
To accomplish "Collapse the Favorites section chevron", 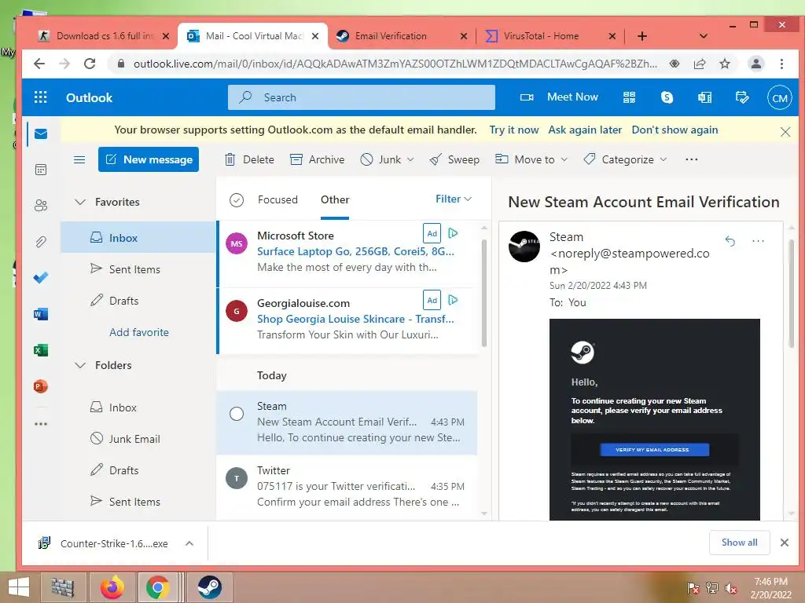I will [80, 202].
